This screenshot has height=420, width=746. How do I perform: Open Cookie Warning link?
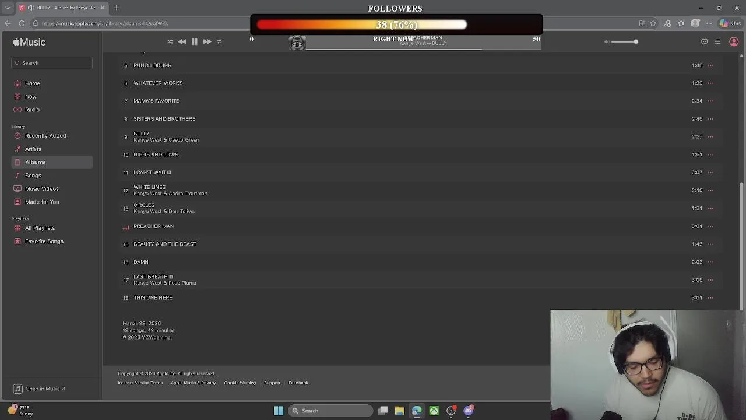240,383
